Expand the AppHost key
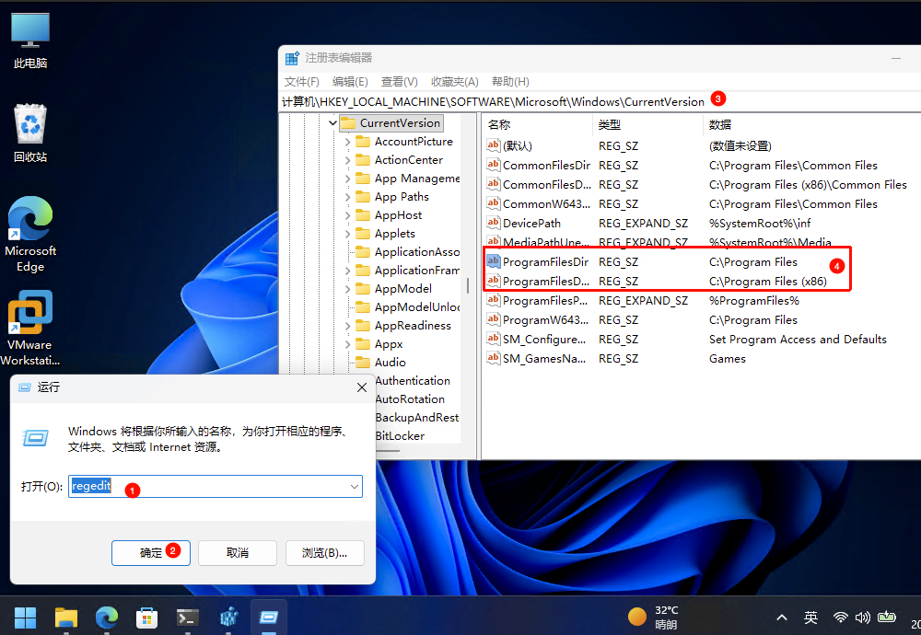921x635 pixels. [x=347, y=215]
